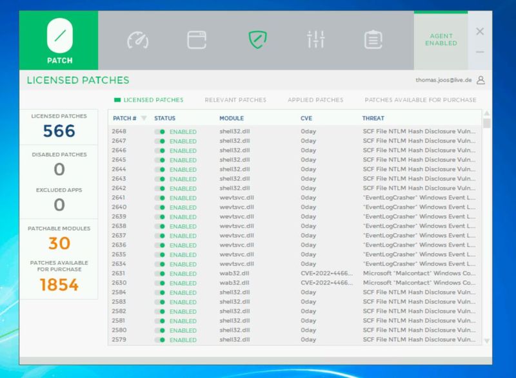The width and height of the screenshot is (516, 378).
Task: Open the APPLIED PATCHES tab
Action: [315, 100]
